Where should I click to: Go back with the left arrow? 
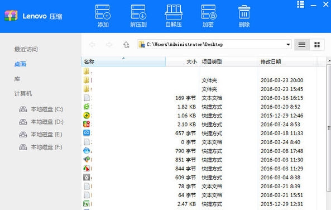pos(93,45)
